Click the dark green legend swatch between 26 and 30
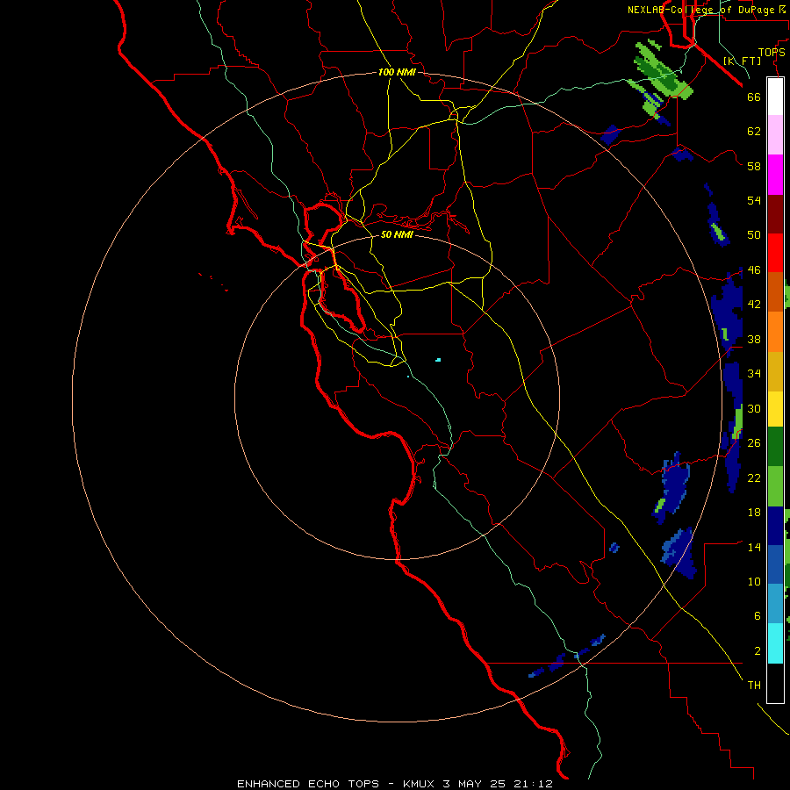The image size is (790, 790). [775, 447]
